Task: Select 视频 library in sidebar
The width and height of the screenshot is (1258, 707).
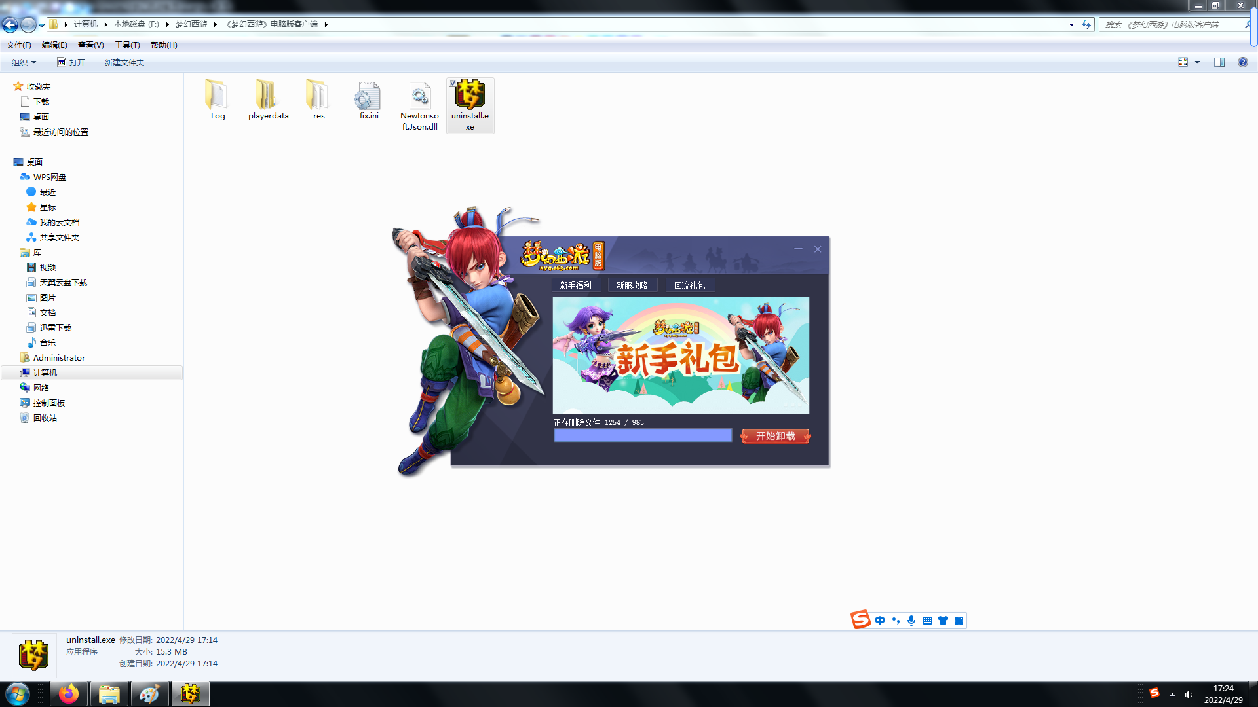Action: point(48,268)
